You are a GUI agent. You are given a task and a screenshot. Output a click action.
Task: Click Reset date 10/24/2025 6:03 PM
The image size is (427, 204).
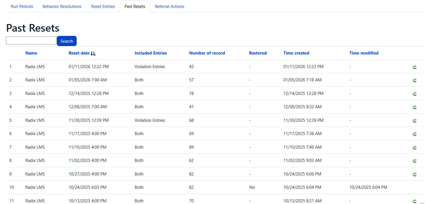(x=87, y=187)
